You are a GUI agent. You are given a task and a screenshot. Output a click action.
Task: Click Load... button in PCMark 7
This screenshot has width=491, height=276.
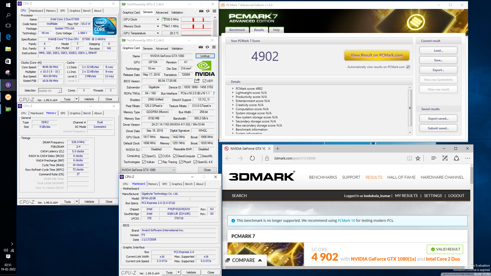438,51
